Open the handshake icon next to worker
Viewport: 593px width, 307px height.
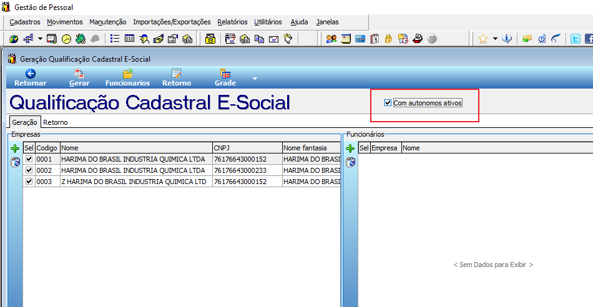[159, 39]
